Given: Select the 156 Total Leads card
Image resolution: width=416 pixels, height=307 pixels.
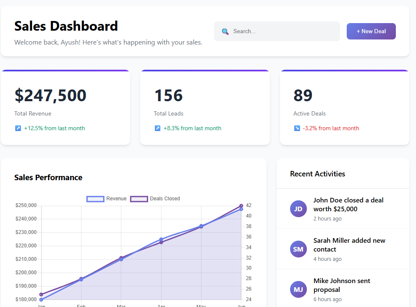Looking at the screenshot, I should tap(205, 108).
